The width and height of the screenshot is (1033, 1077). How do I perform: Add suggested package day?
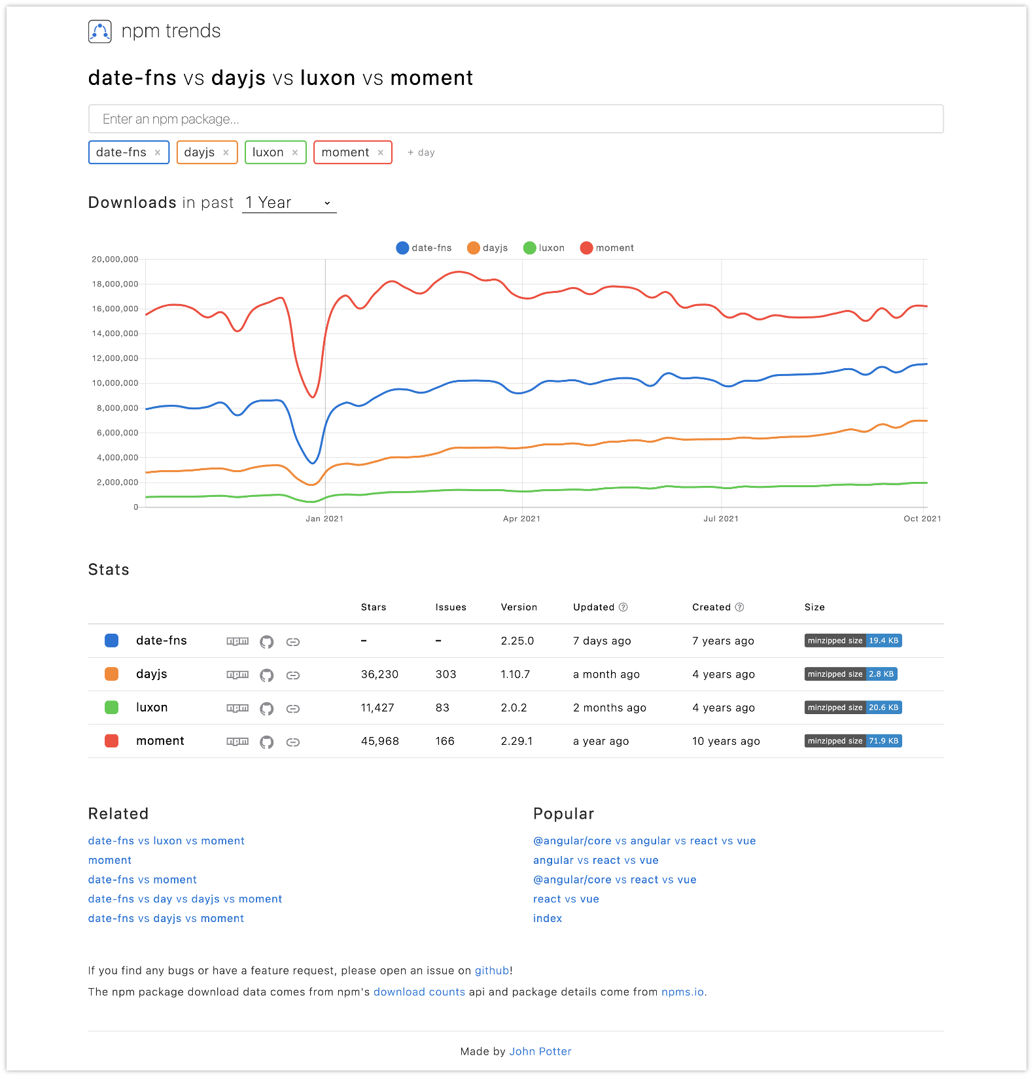[x=421, y=152]
